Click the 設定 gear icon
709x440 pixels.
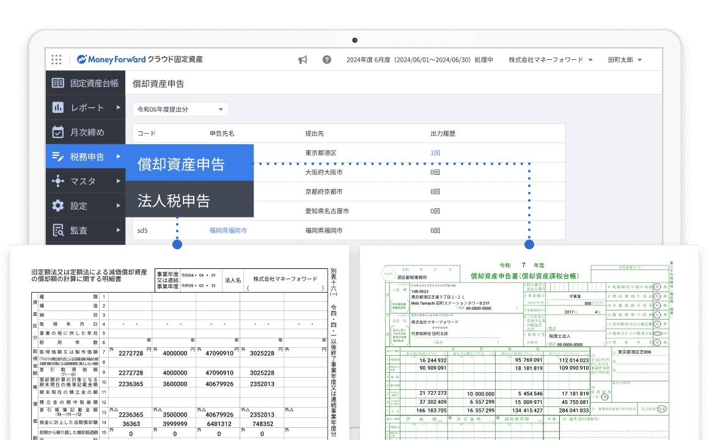(x=58, y=206)
